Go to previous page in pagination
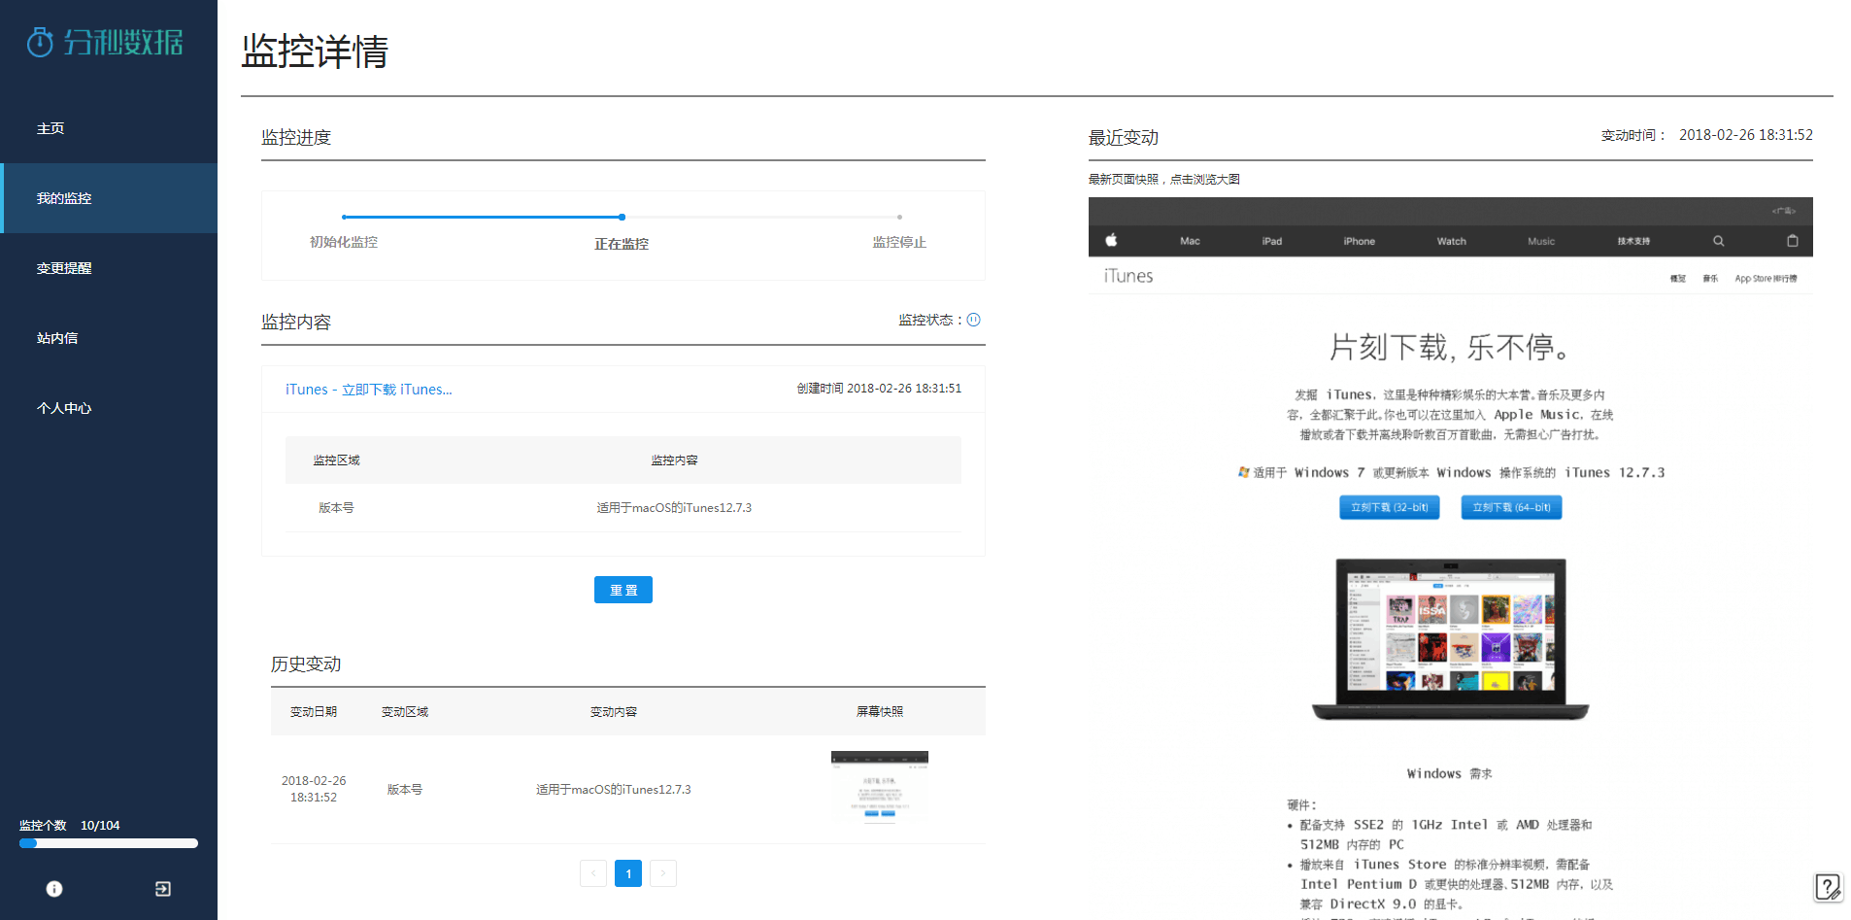 (593, 873)
